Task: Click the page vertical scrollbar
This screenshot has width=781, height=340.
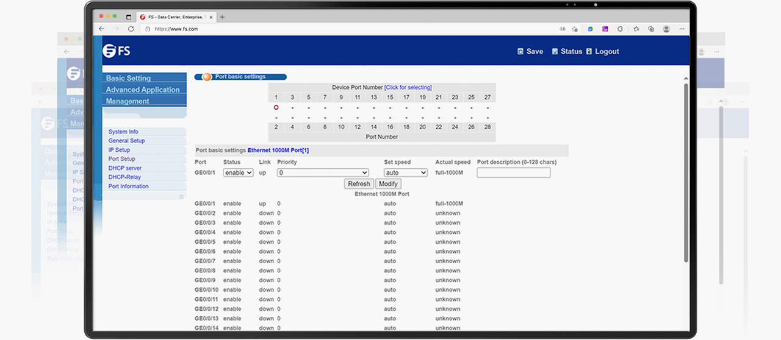Action: pos(686,174)
